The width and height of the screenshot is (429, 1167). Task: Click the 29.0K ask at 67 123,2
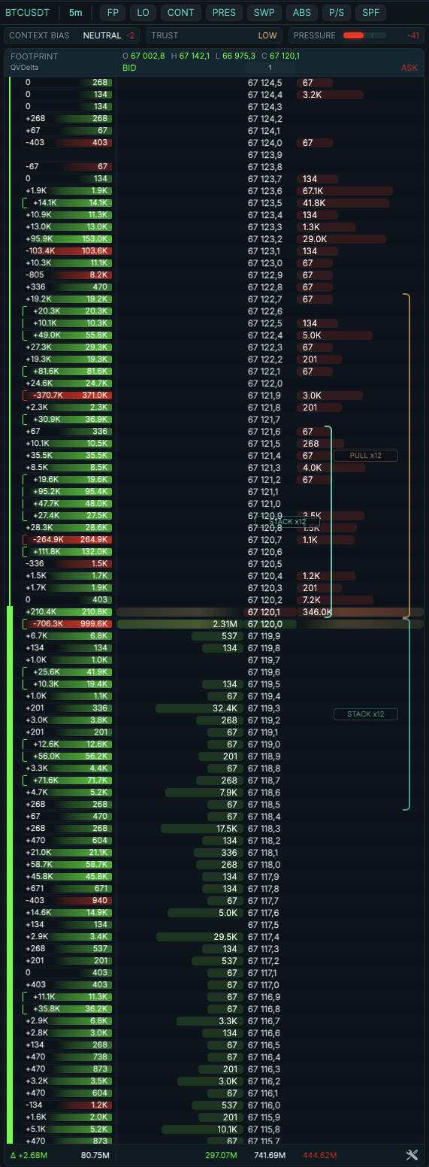click(341, 239)
